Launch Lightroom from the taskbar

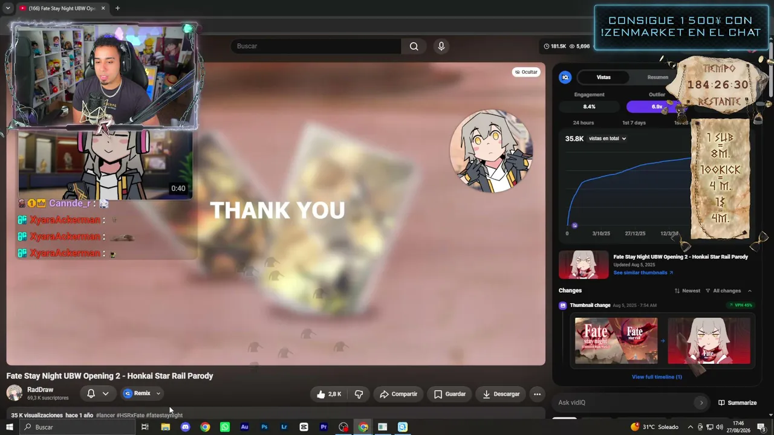coord(284,427)
